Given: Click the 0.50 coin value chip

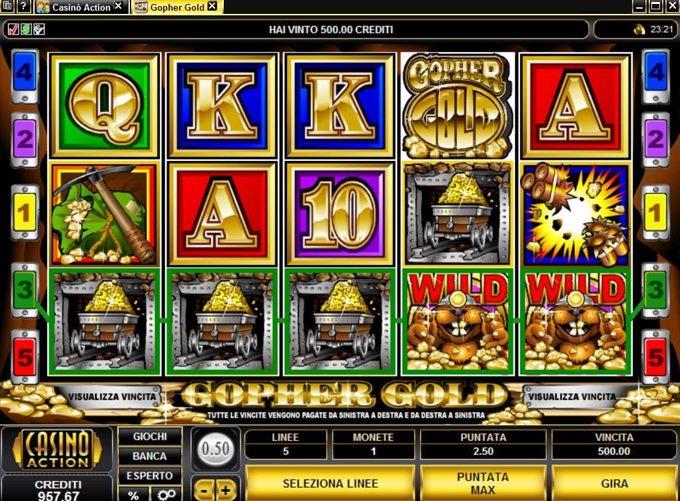Looking at the screenshot, I should (x=216, y=449).
